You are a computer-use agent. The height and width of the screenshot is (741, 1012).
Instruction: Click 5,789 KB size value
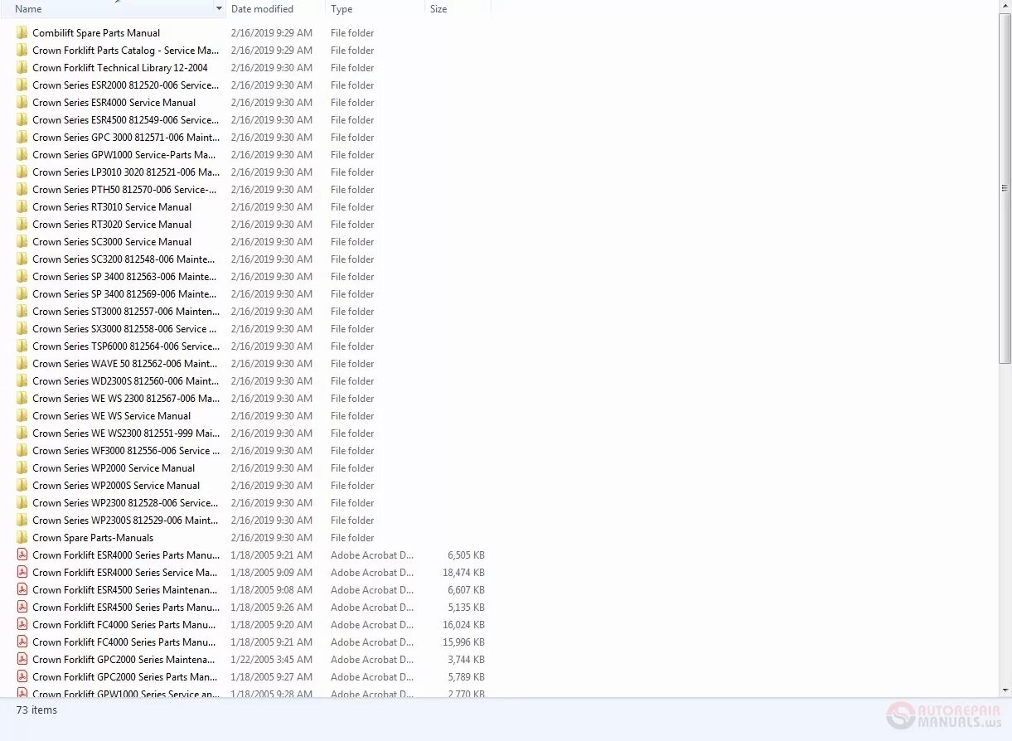(467, 677)
